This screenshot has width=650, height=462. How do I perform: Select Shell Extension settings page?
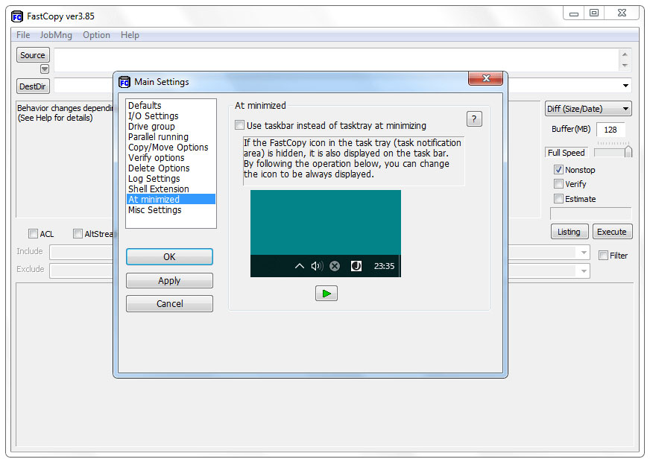pyautogui.click(x=171, y=189)
